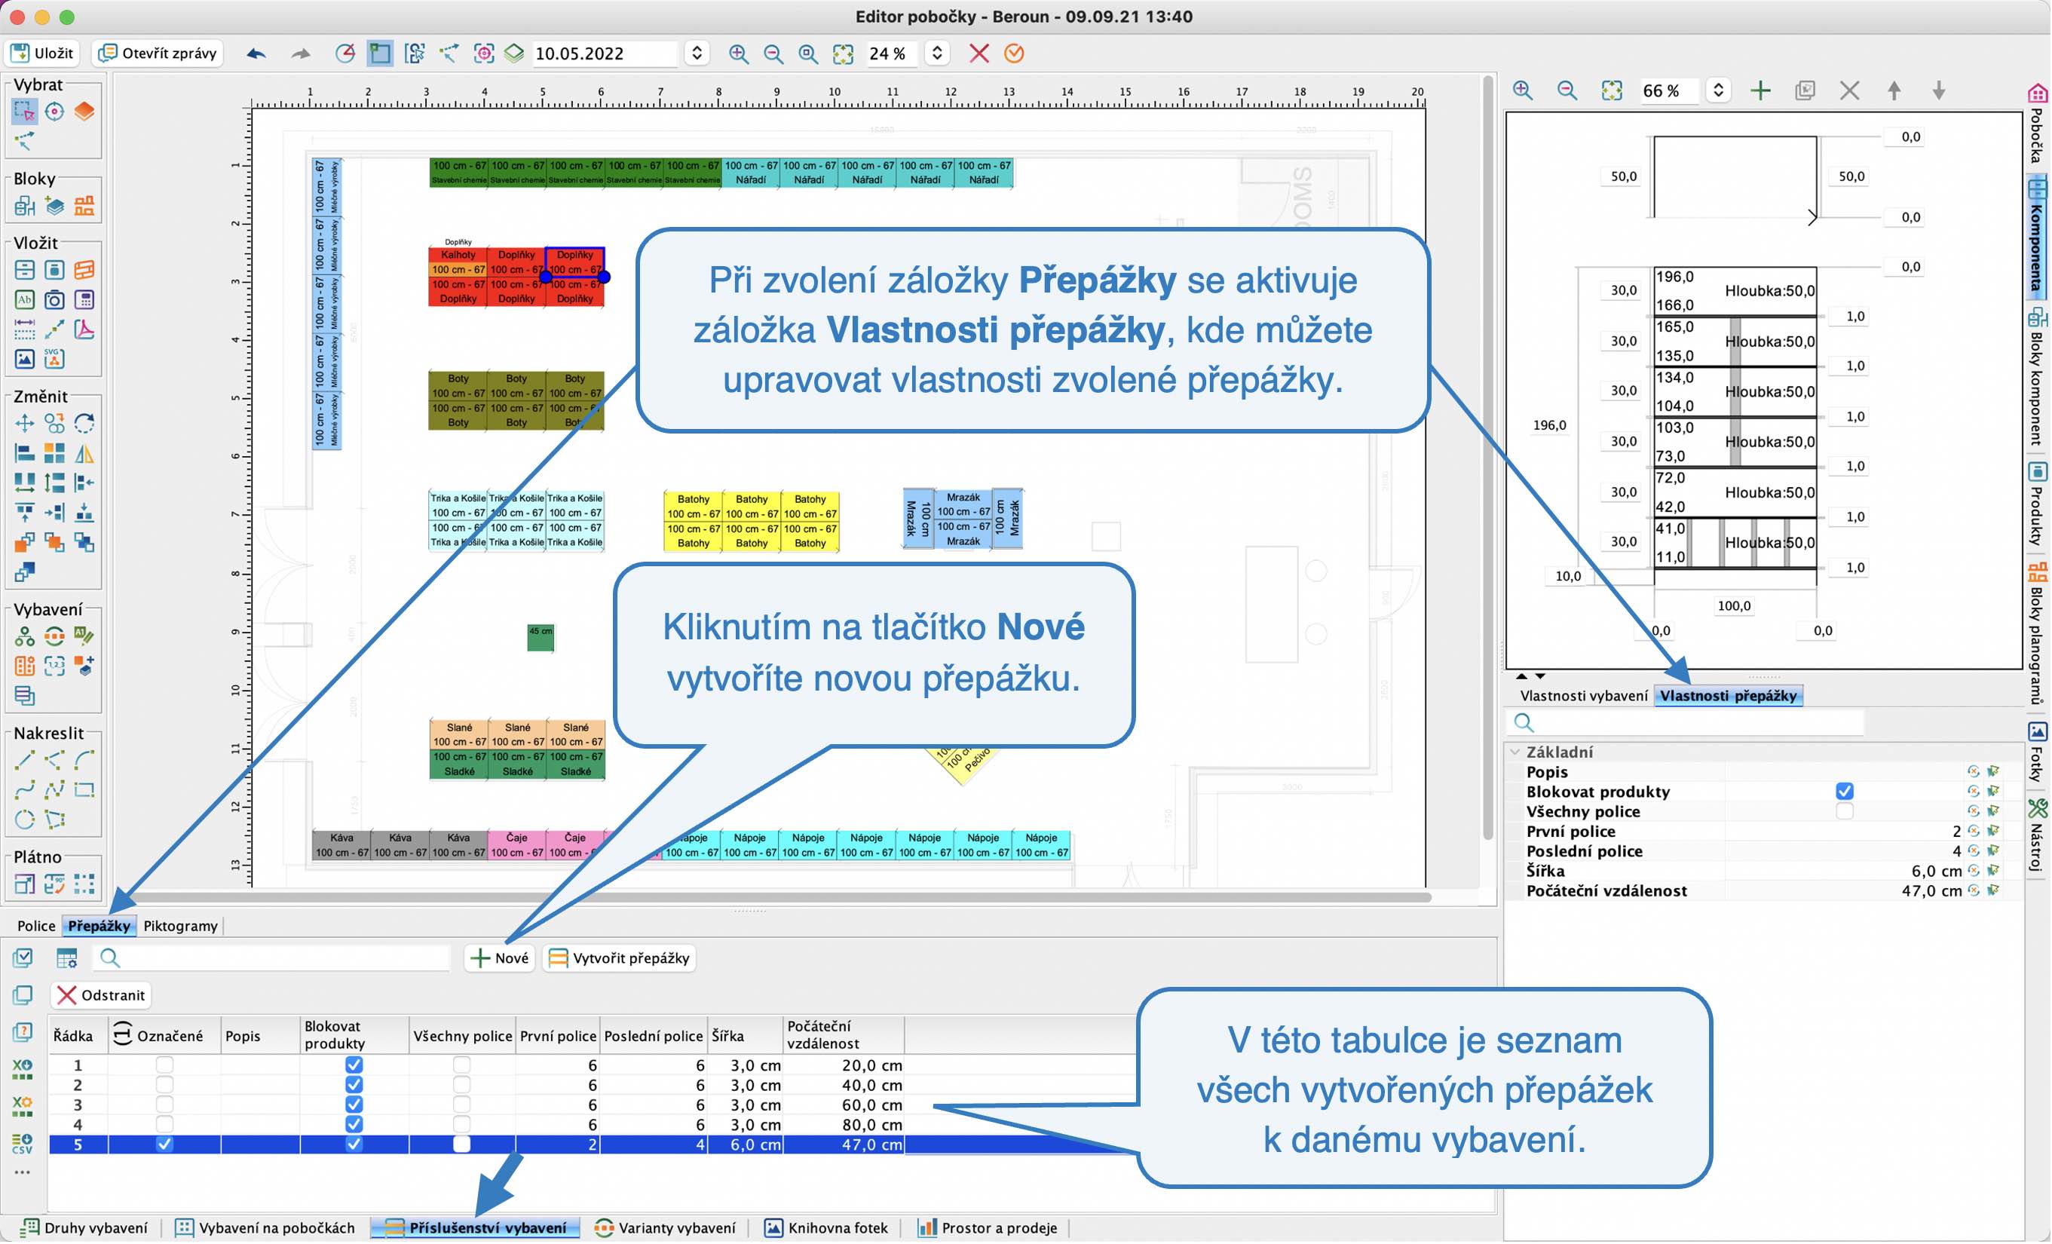Image resolution: width=2052 pixels, height=1244 pixels.
Task: Toggle Všechny police for row 4
Action: coord(461,1124)
